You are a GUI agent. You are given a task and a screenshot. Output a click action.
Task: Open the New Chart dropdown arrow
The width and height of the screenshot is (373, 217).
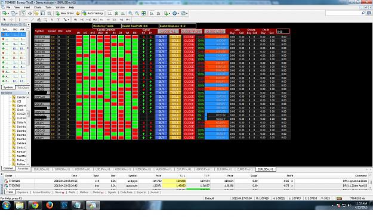click(x=8, y=13)
